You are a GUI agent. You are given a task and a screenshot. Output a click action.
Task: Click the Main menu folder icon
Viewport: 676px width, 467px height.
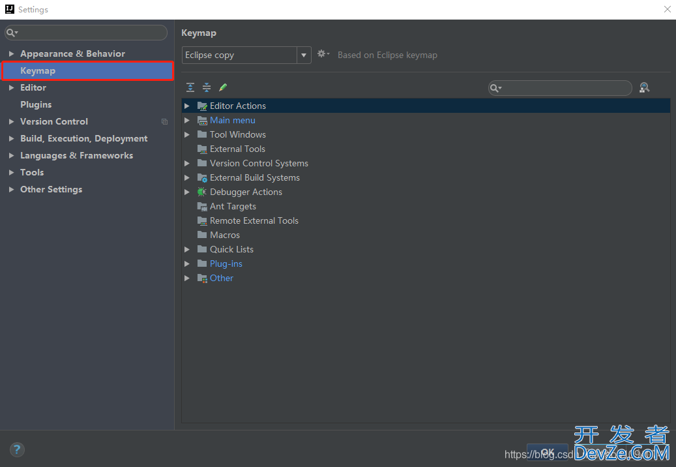(x=202, y=120)
